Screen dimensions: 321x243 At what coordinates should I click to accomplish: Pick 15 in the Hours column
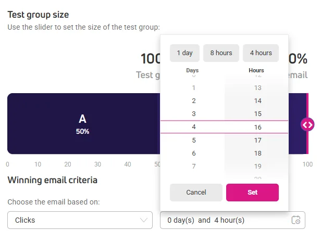click(258, 114)
